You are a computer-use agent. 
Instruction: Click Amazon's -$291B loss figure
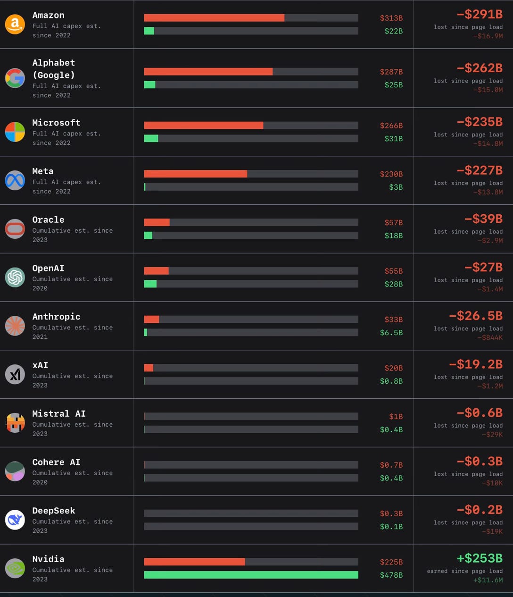tap(480, 14)
